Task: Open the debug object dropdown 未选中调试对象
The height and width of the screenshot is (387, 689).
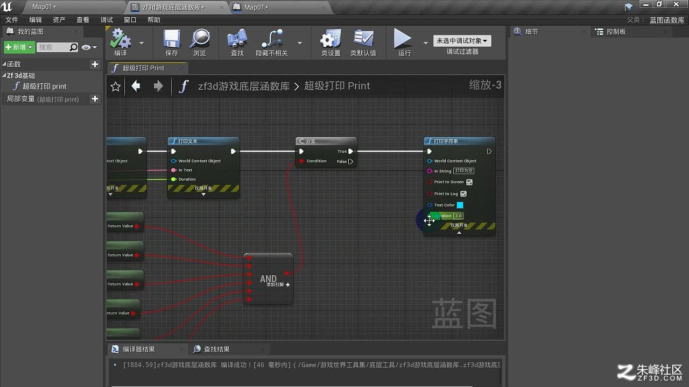Action: point(462,41)
